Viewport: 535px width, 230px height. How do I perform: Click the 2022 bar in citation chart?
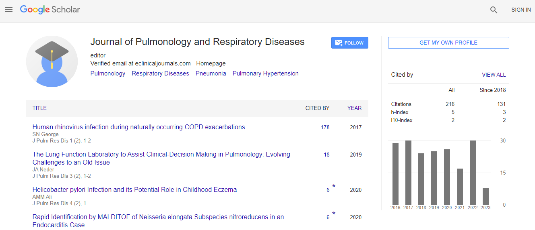pyautogui.click(x=473, y=172)
